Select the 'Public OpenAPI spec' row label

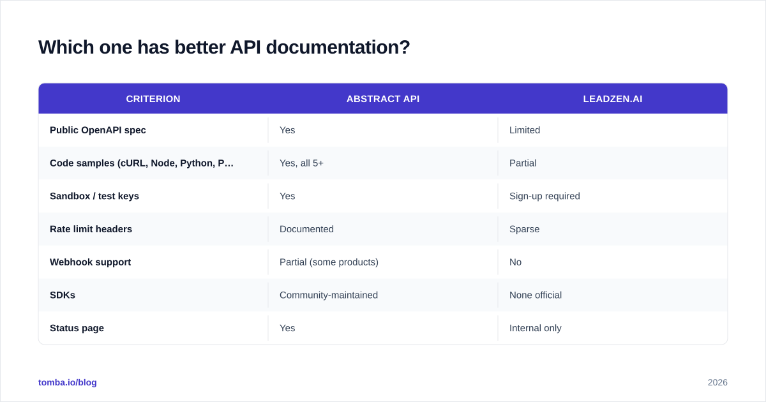[98, 130]
